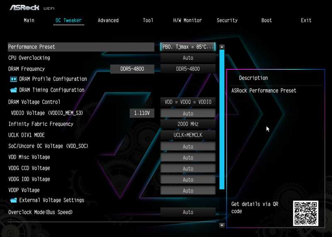The height and width of the screenshot is (237, 332).
Task: Open DRAM Timing Configuration submenu
Action: 51,90
